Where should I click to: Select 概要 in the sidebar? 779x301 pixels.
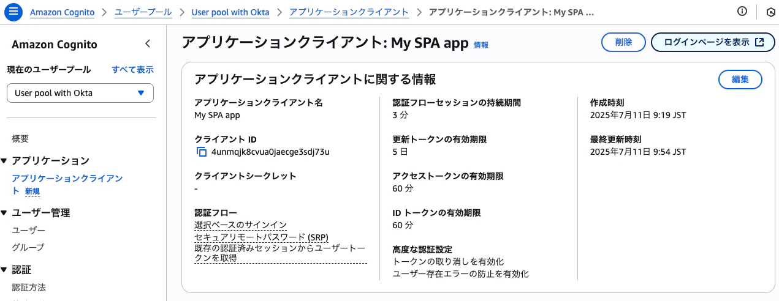coord(20,139)
